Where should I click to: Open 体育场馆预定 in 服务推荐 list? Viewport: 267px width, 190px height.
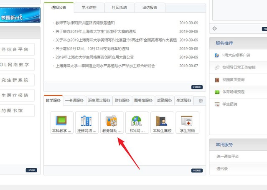pos(233,92)
